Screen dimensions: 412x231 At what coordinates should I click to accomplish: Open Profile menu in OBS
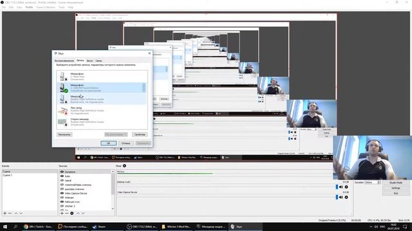click(x=29, y=7)
